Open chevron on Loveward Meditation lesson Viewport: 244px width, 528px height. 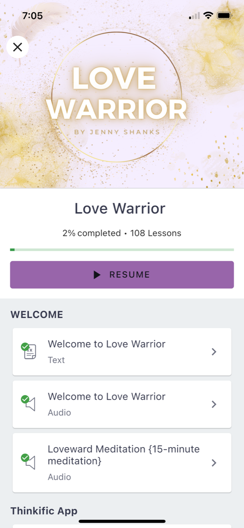(x=214, y=463)
